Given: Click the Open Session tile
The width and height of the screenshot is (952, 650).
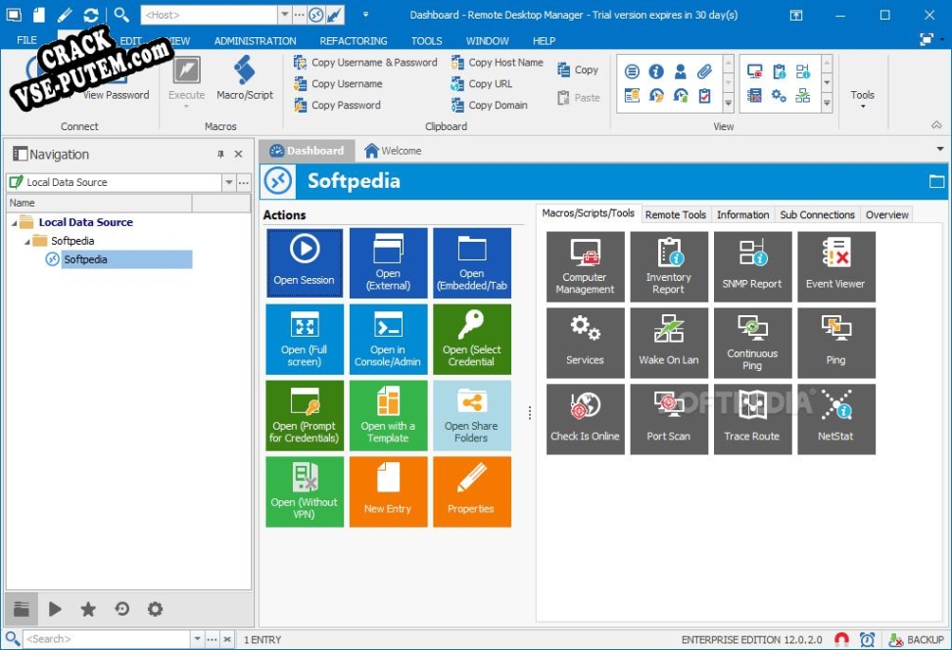Looking at the screenshot, I should (x=304, y=262).
